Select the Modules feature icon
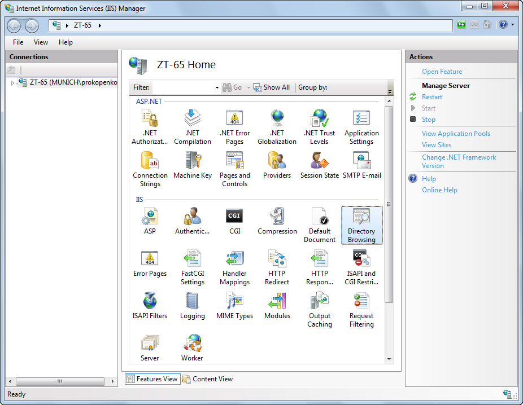Screen dimensions: 523x405 coord(277,305)
